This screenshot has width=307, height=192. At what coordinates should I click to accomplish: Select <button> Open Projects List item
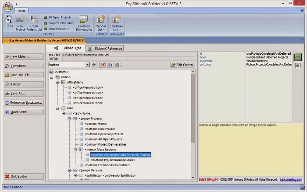pyautogui.click(x=104, y=134)
